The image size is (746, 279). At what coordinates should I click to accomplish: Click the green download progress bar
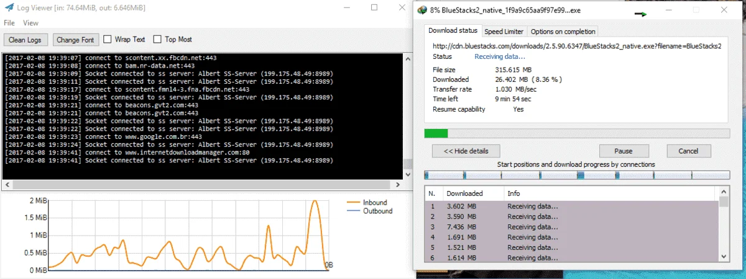pos(577,133)
